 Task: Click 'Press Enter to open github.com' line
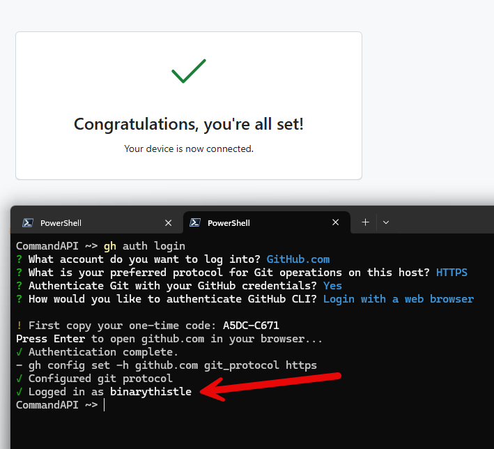click(x=169, y=339)
